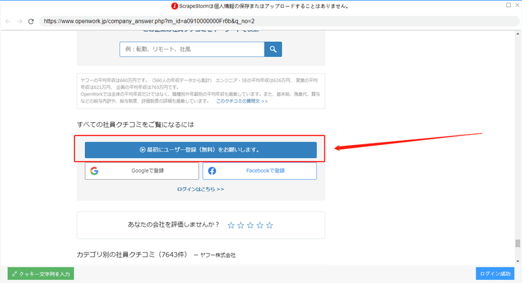The height and width of the screenshot is (283, 522).
Task: Click the scrollbar up arrow
Action: pyautogui.click(x=517, y=34)
